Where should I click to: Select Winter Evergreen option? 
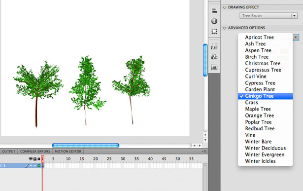(266, 154)
